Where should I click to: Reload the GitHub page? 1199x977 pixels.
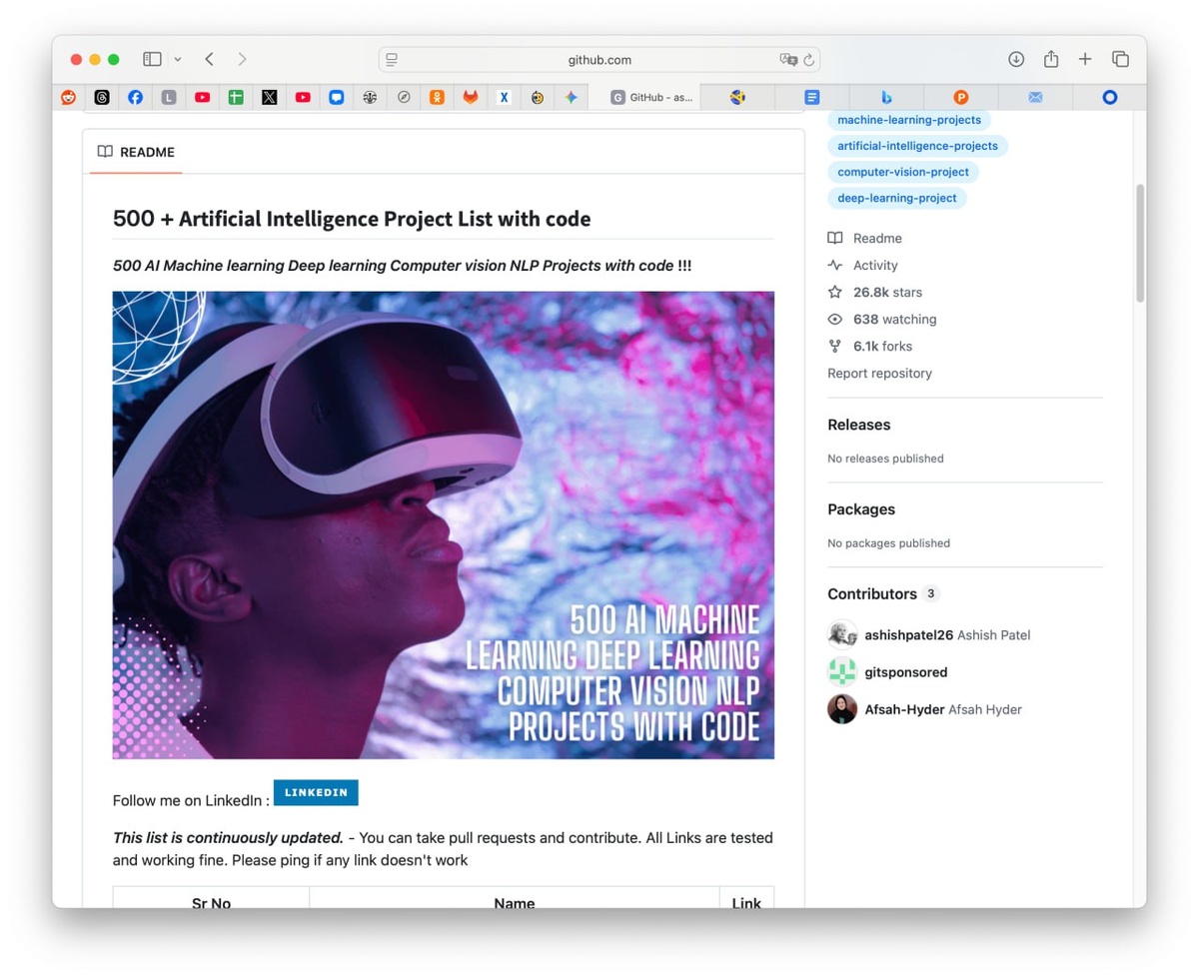coord(808,60)
